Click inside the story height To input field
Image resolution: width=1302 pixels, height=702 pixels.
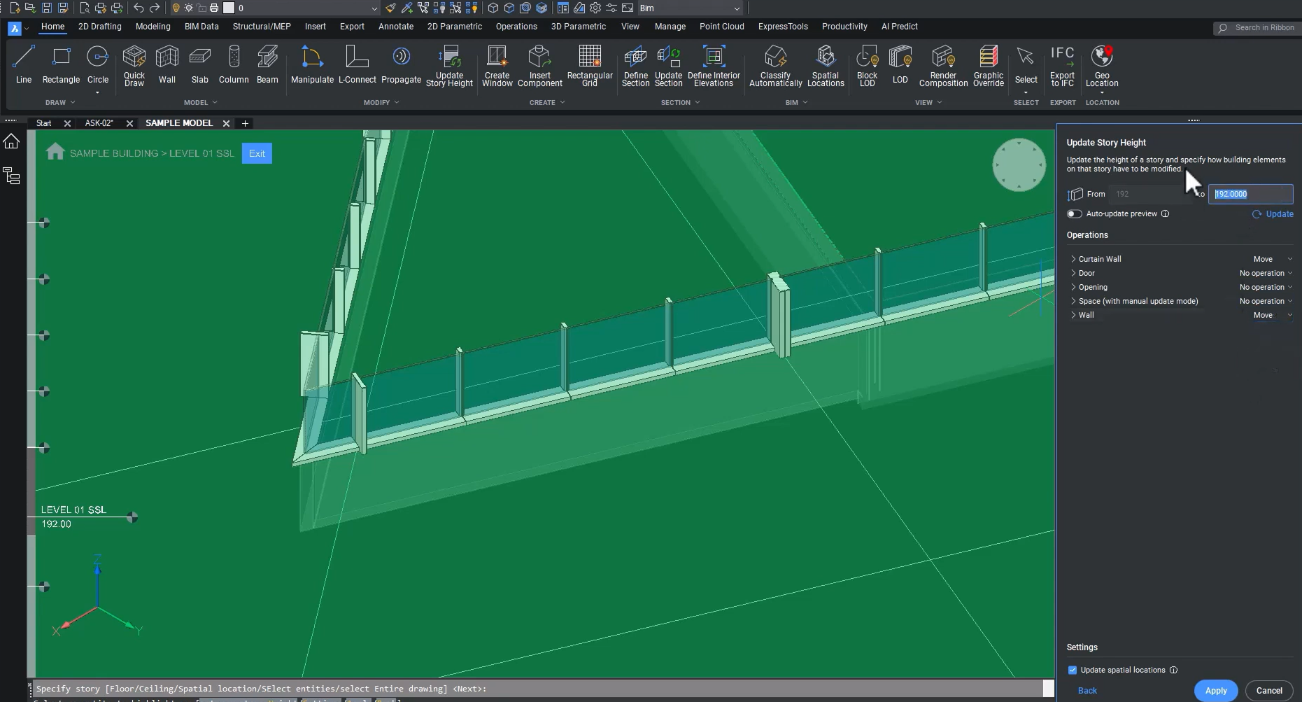tap(1250, 194)
